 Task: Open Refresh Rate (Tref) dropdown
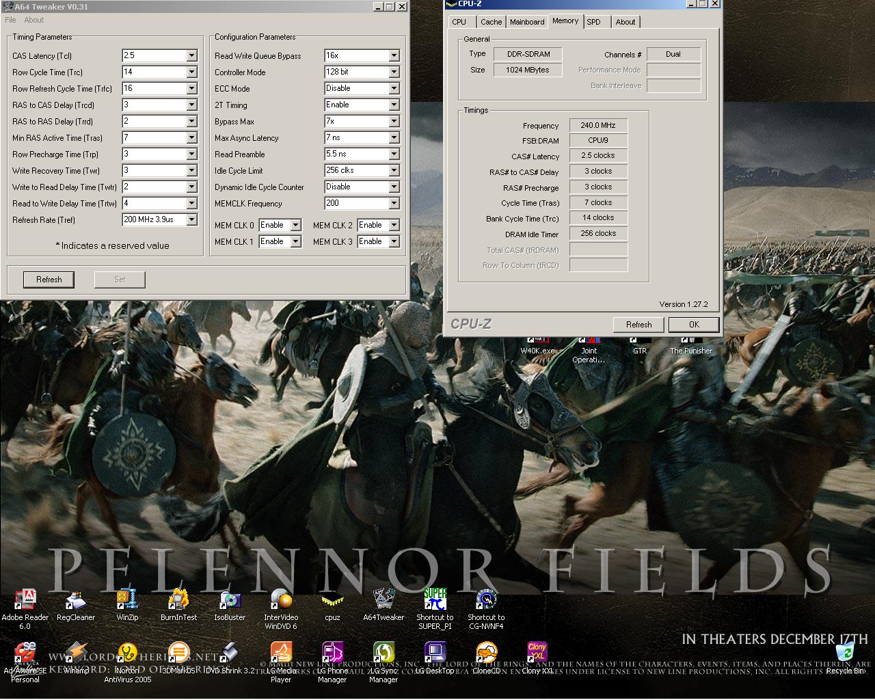point(191,219)
